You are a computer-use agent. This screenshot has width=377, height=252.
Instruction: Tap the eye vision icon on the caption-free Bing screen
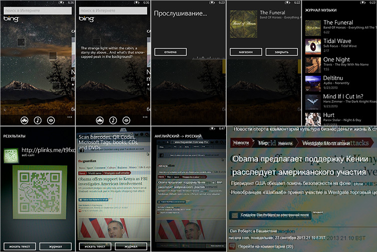51,120
